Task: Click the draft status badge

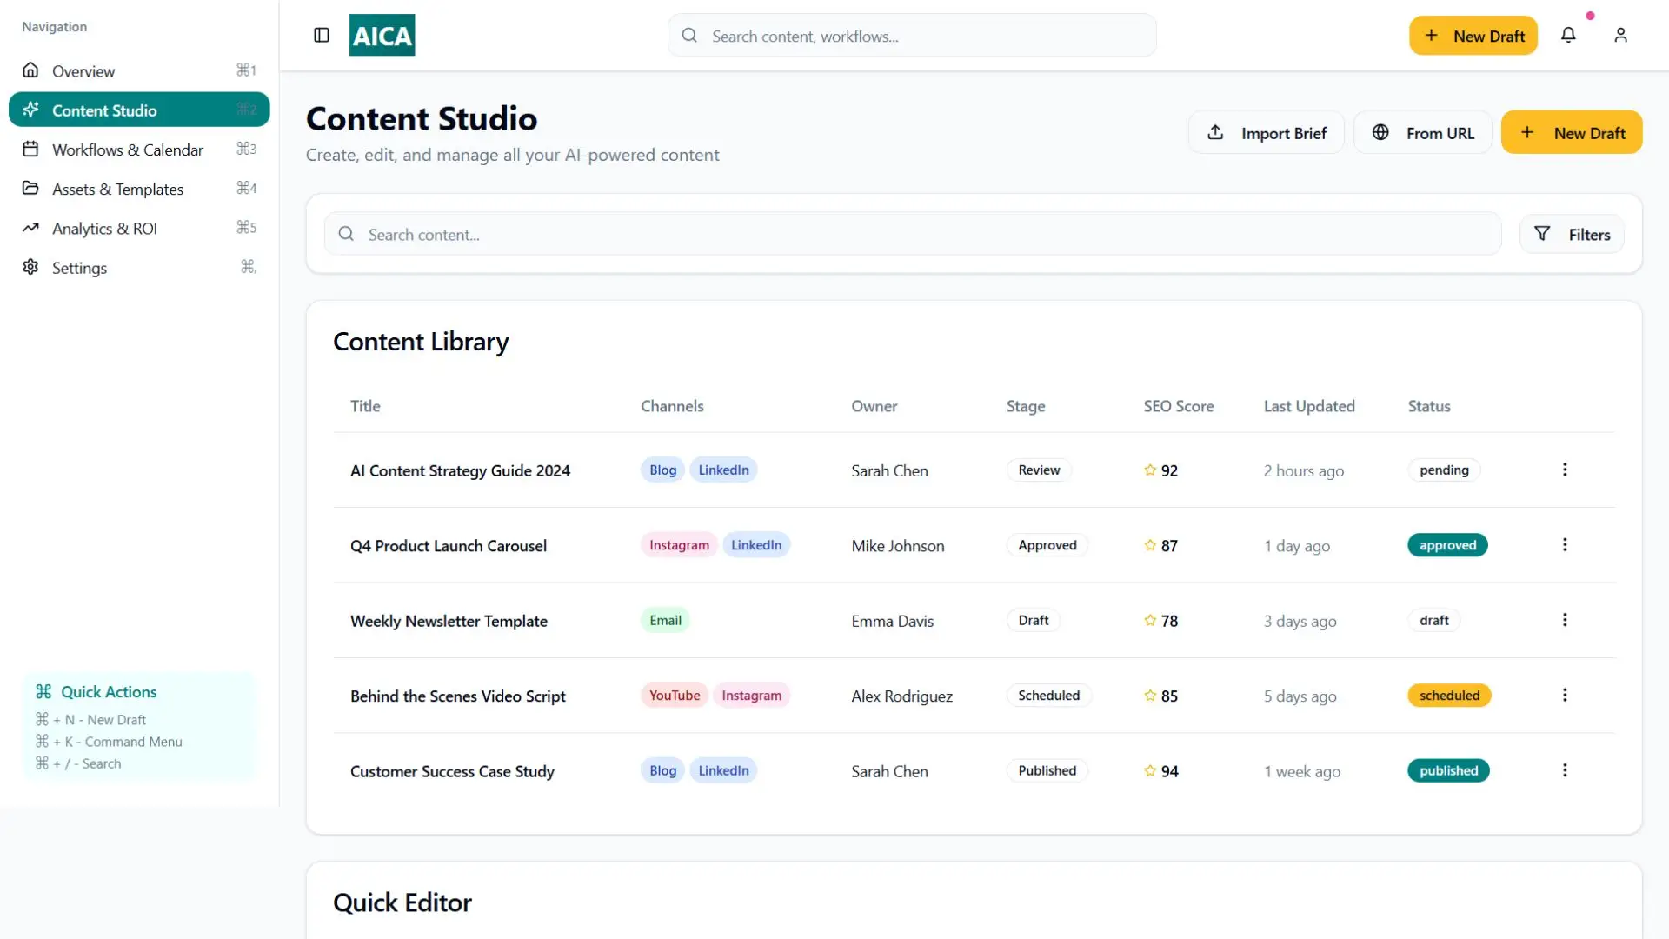Action: coord(1433,620)
